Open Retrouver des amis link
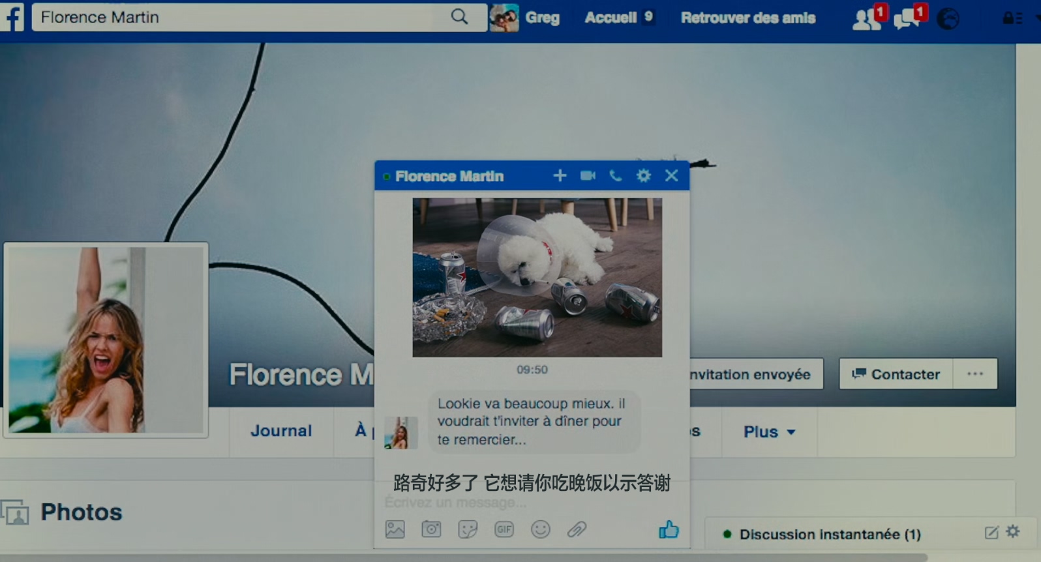This screenshot has width=1041, height=562. tap(748, 18)
